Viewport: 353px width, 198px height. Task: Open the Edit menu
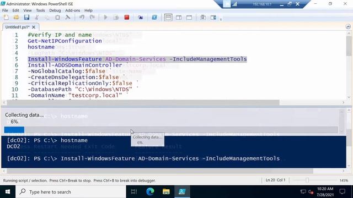[16, 10]
